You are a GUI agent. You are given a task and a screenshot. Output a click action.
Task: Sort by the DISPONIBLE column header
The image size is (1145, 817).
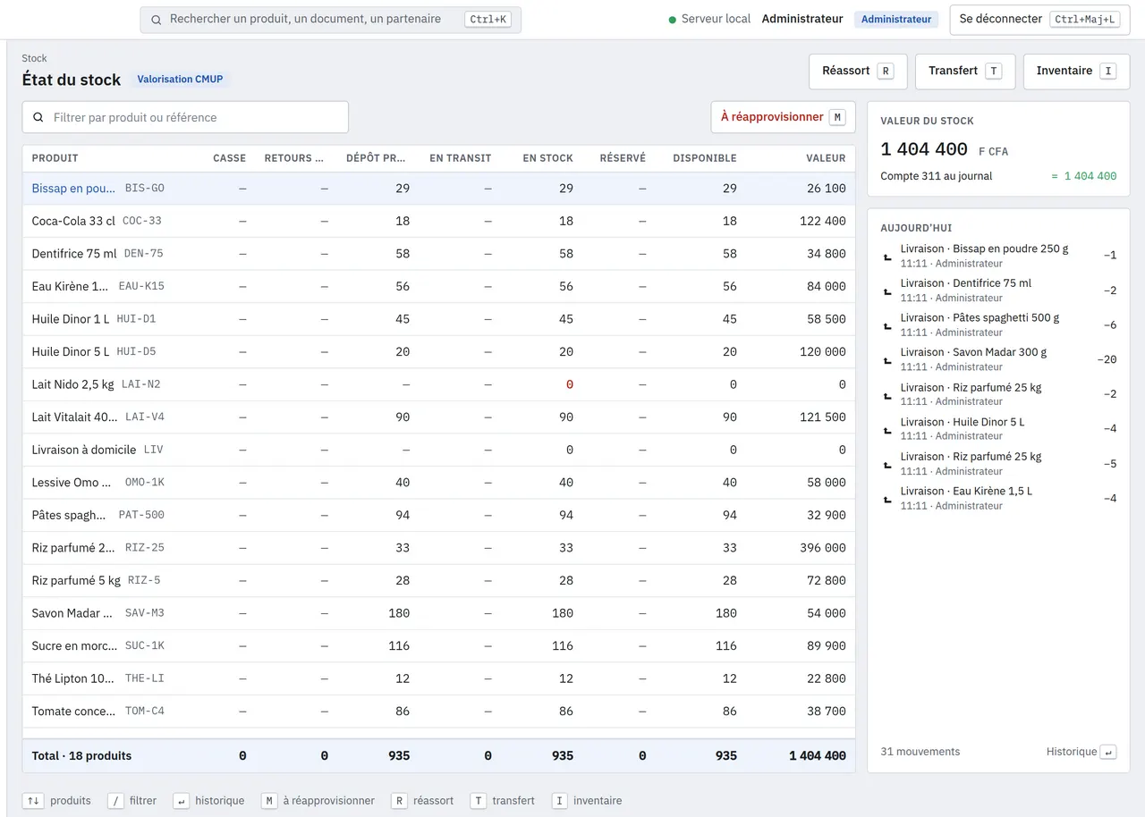pos(705,158)
